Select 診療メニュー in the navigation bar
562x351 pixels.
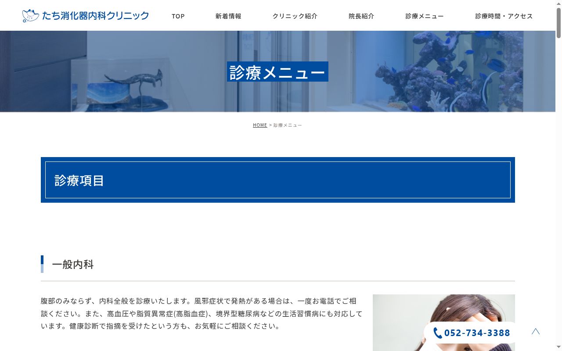click(x=425, y=16)
